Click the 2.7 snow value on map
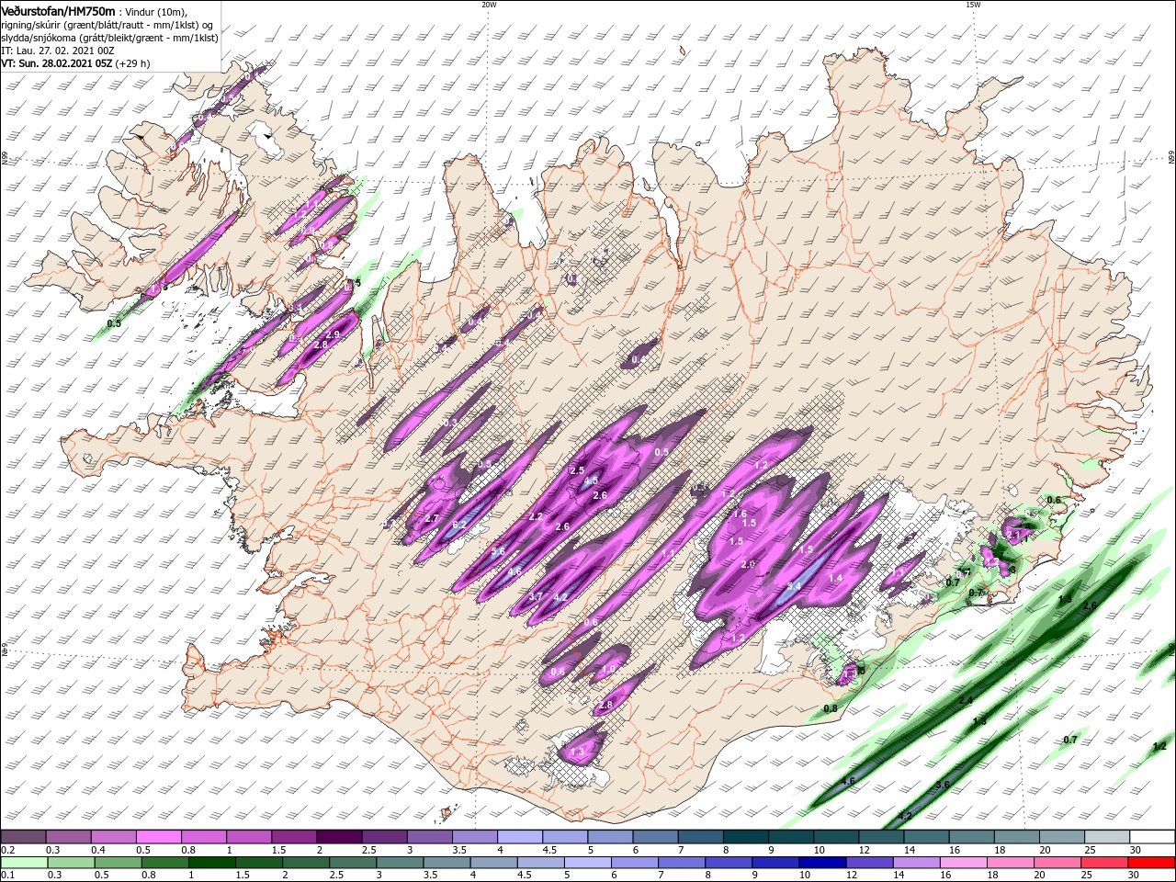 pos(432,518)
